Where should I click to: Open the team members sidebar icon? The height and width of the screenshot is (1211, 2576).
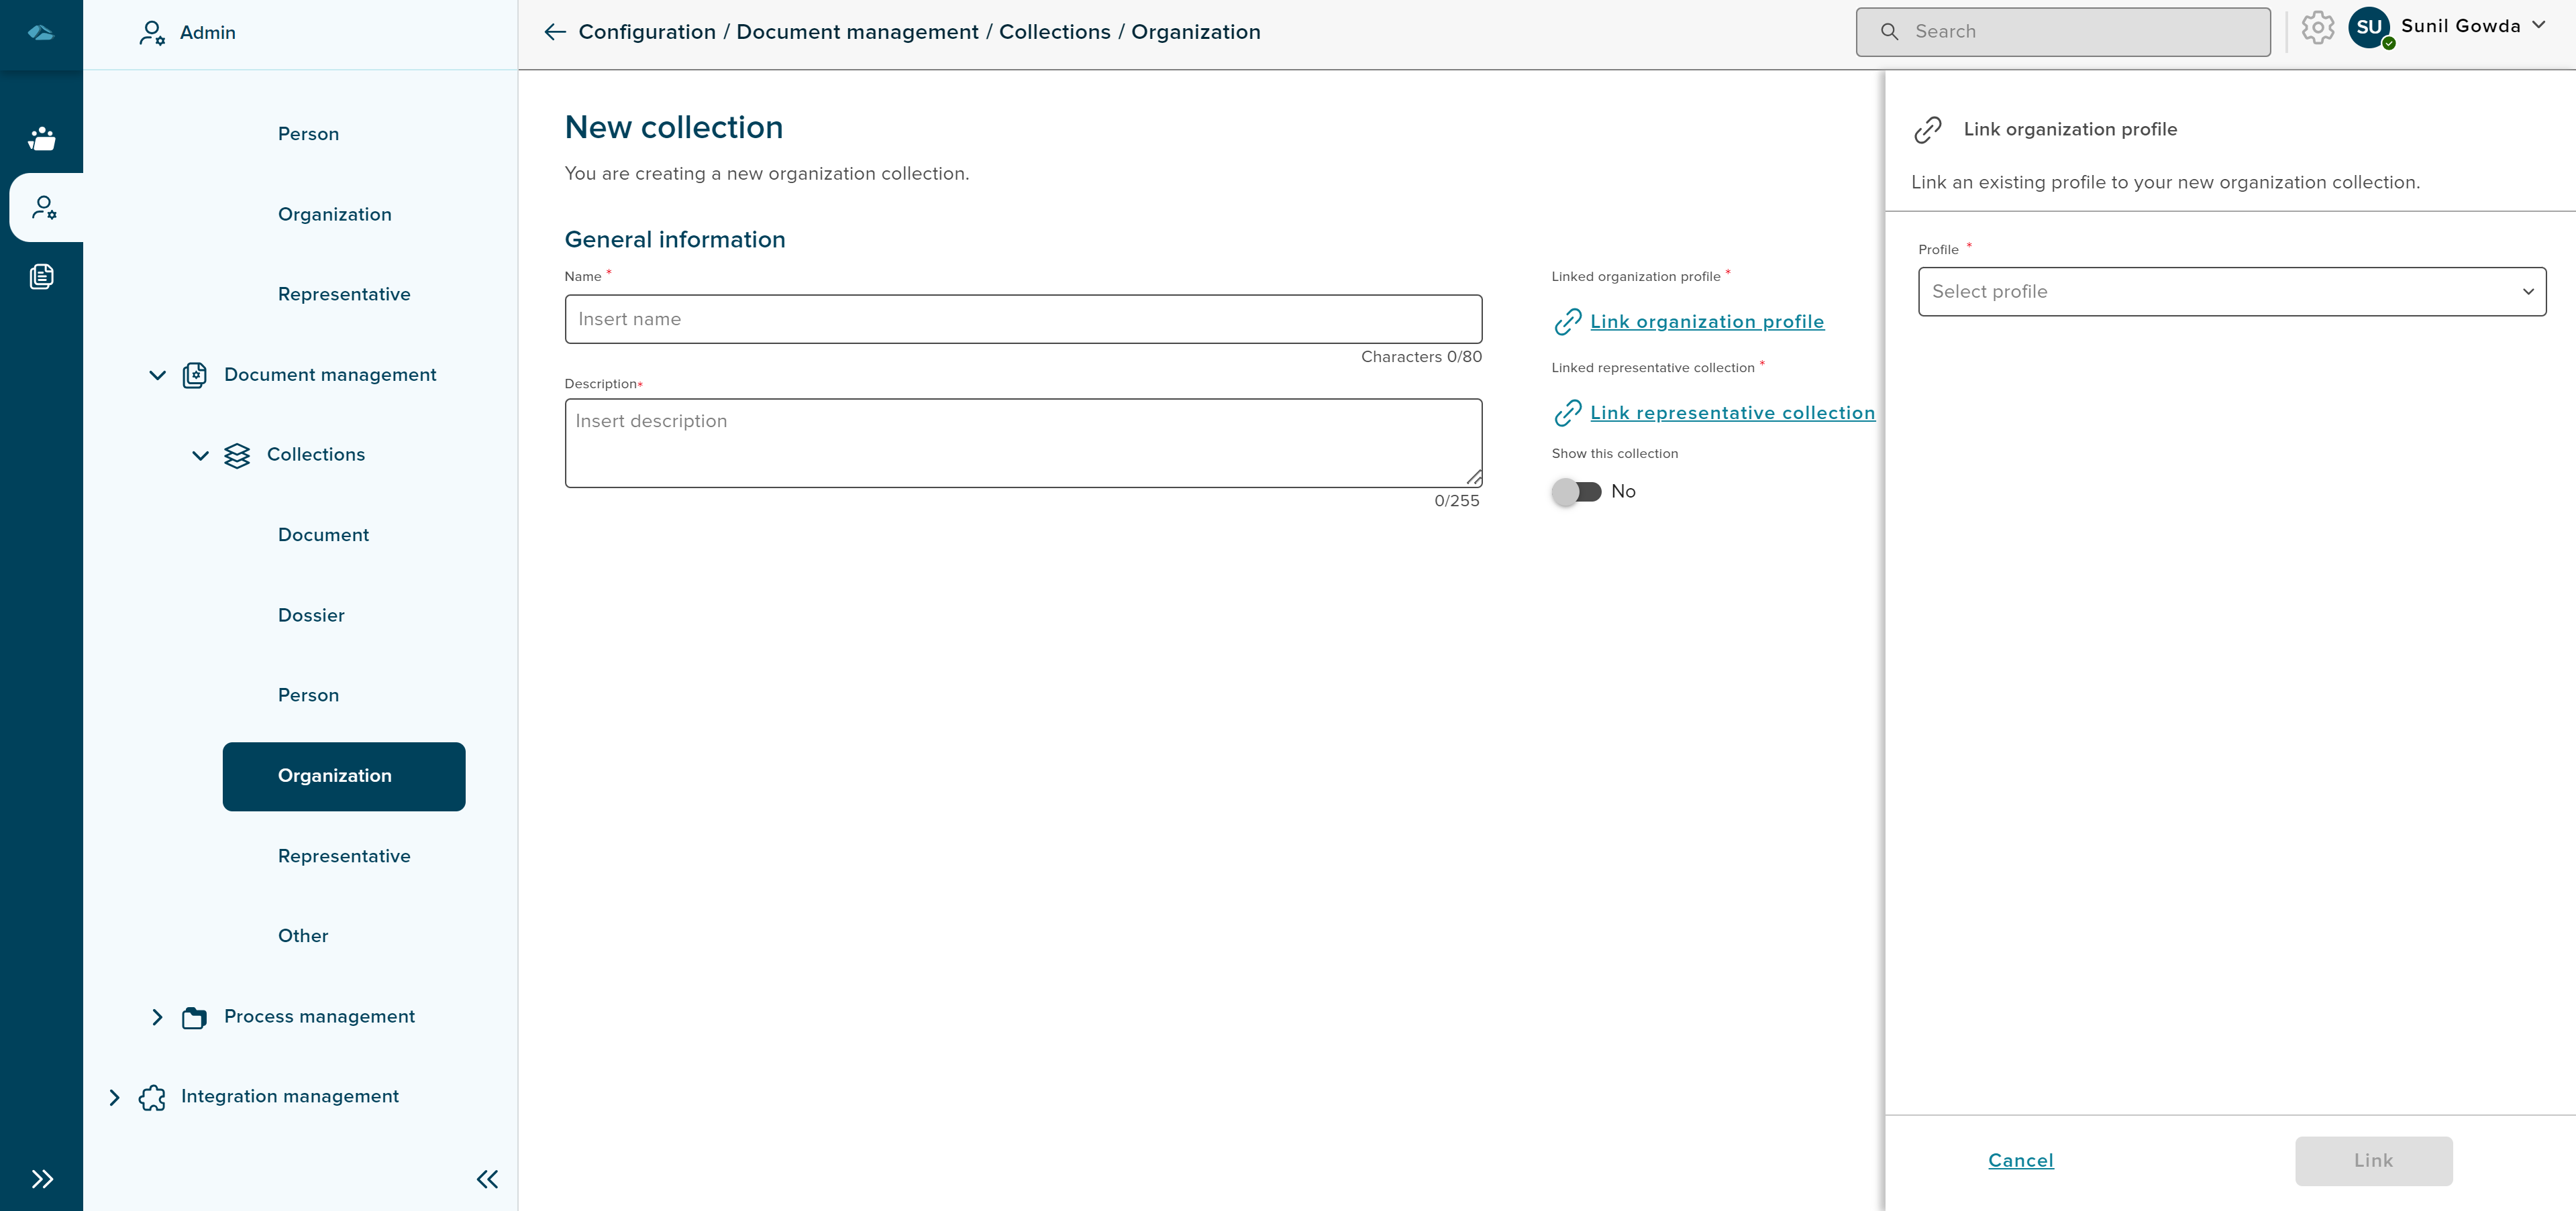[x=42, y=138]
